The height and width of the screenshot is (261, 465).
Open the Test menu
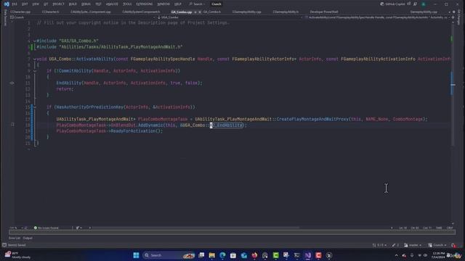(x=99, y=4)
